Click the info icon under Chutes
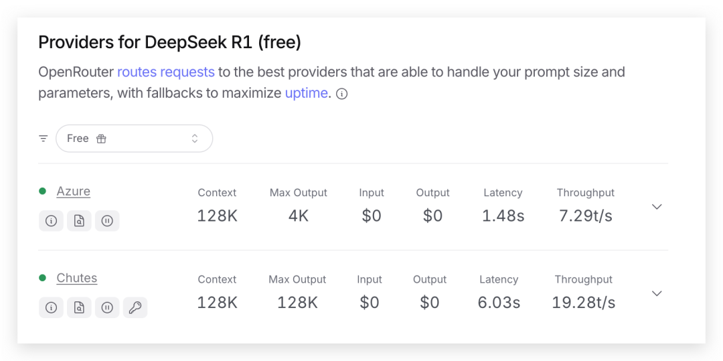This screenshot has height=361, width=723. 51,307
